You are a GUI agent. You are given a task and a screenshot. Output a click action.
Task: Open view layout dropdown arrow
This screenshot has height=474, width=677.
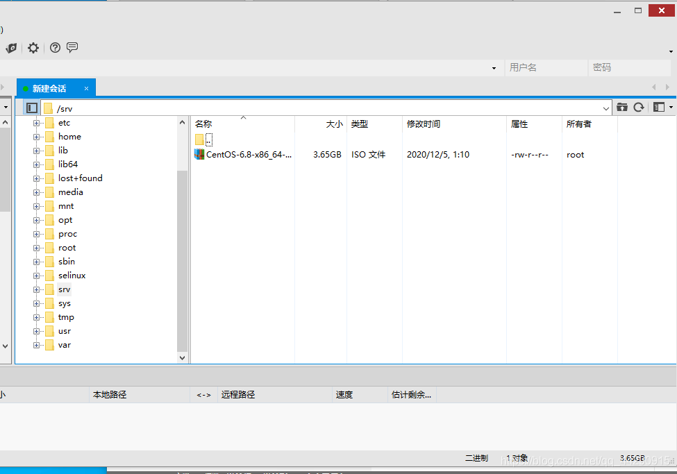671,107
